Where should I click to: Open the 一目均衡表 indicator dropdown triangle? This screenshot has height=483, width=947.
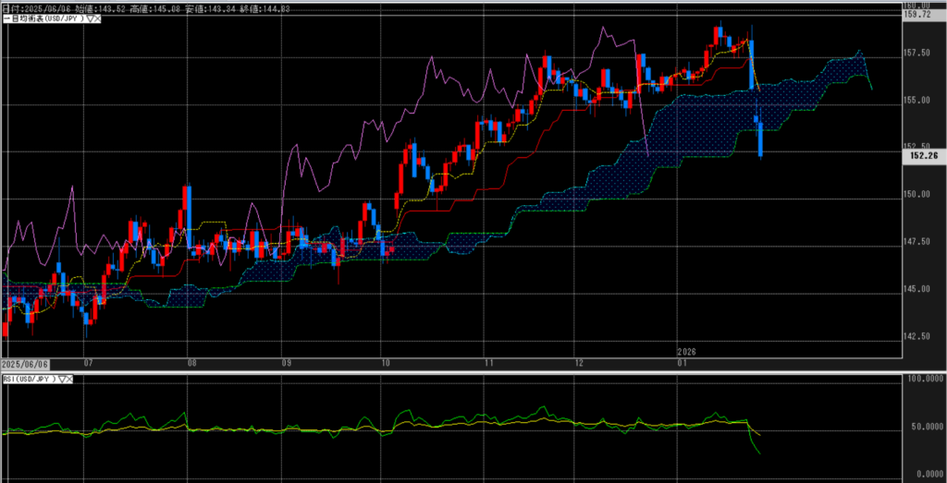coord(88,19)
